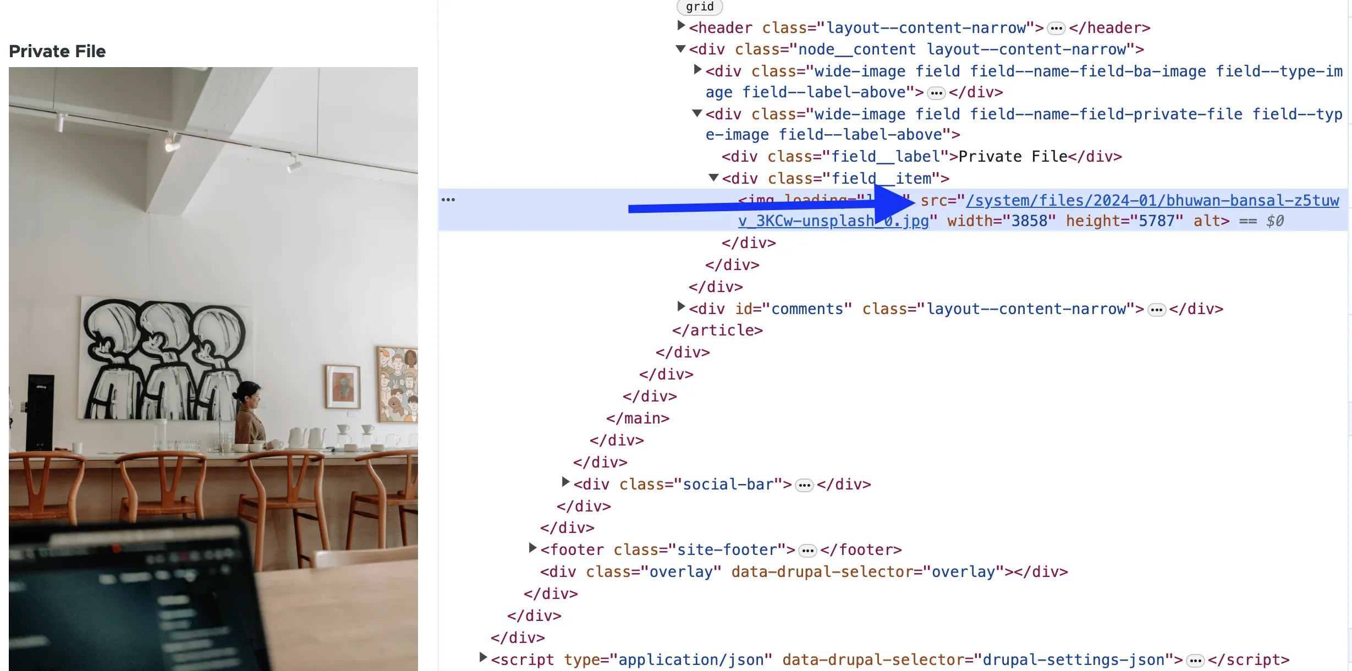Expand the social-bar div node

tap(565, 482)
